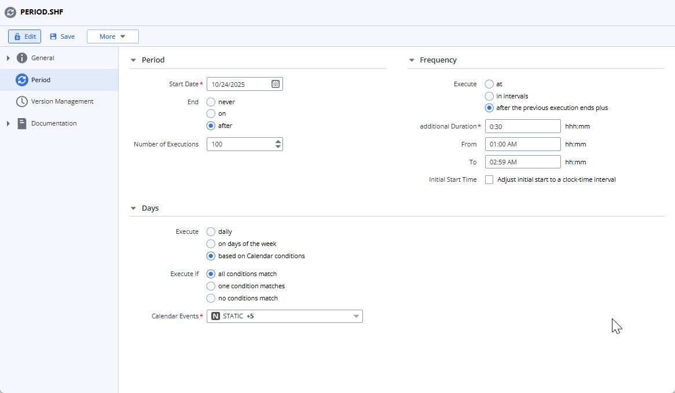This screenshot has height=393, width=675.
Task: Open the Calendar Events dropdown showing STATIC +5
Action: click(x=356, y=316)
